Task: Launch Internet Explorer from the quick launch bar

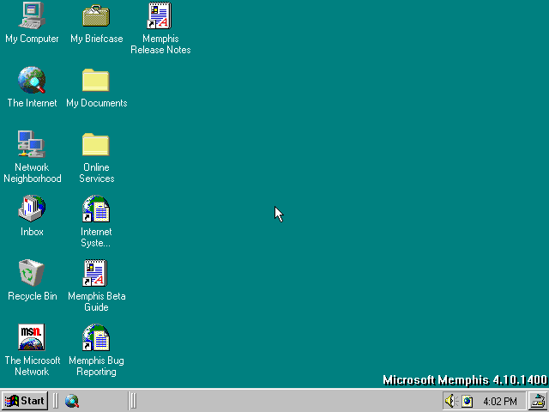Action: click(x=72, y=401)
